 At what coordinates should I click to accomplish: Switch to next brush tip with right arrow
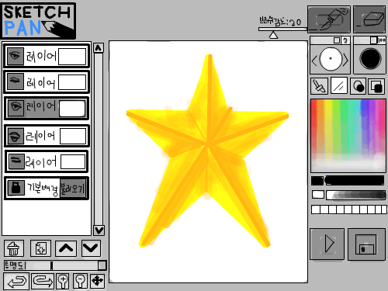[x=345, y=61]
